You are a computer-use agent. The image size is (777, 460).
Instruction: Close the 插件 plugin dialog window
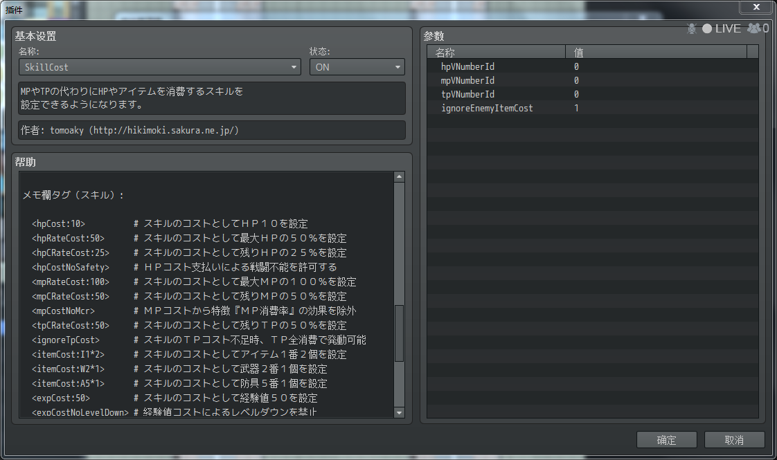[x=756, y=6]
